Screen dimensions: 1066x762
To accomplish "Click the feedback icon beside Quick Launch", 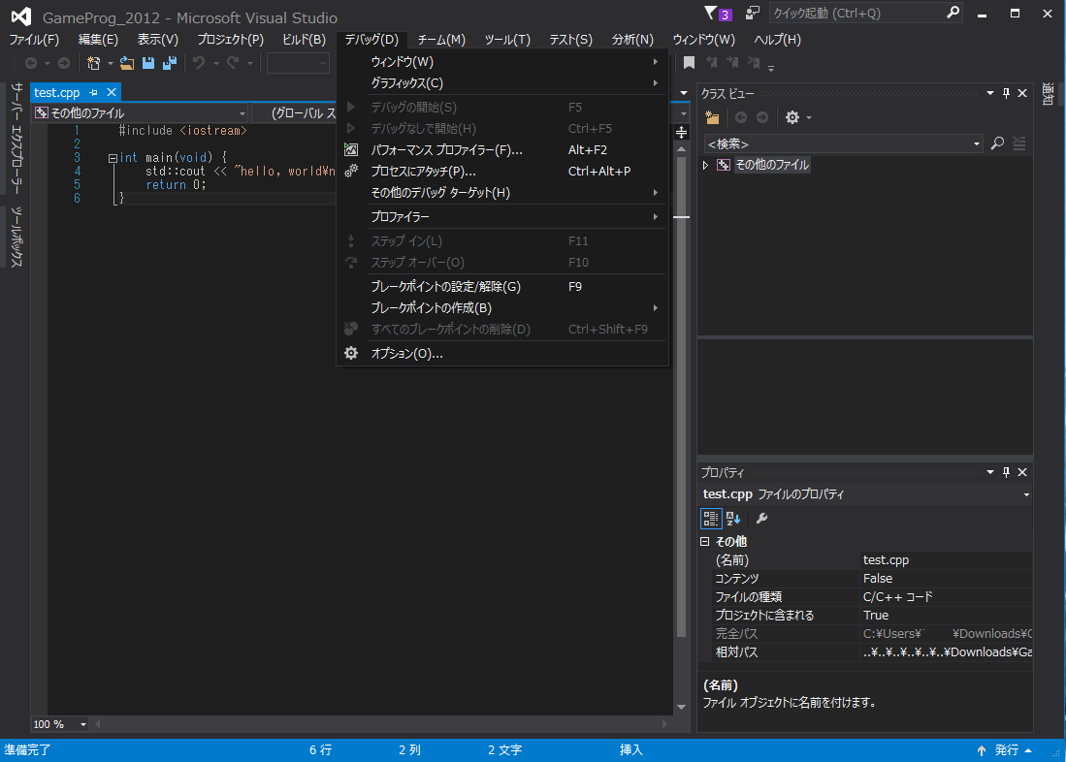I will click(x=752, y=14).
